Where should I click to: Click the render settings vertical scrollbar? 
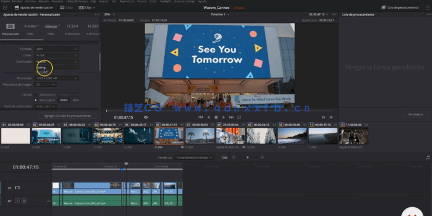pos(100,62)
